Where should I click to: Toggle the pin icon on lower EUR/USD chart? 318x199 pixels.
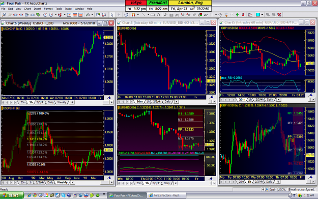(x=211, y=179)
